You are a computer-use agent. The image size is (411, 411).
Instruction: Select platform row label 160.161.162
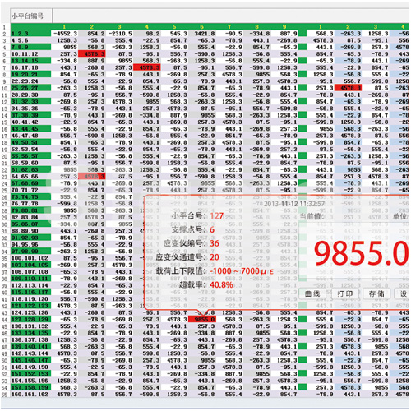click(30, 394)
